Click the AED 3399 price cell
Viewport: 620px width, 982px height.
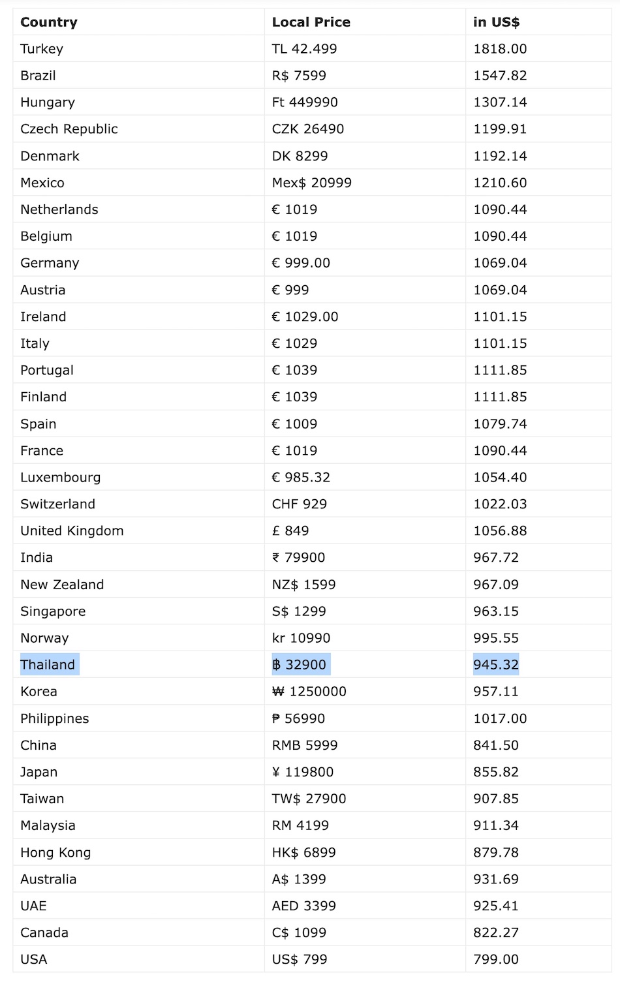click(x=303, y=906)
